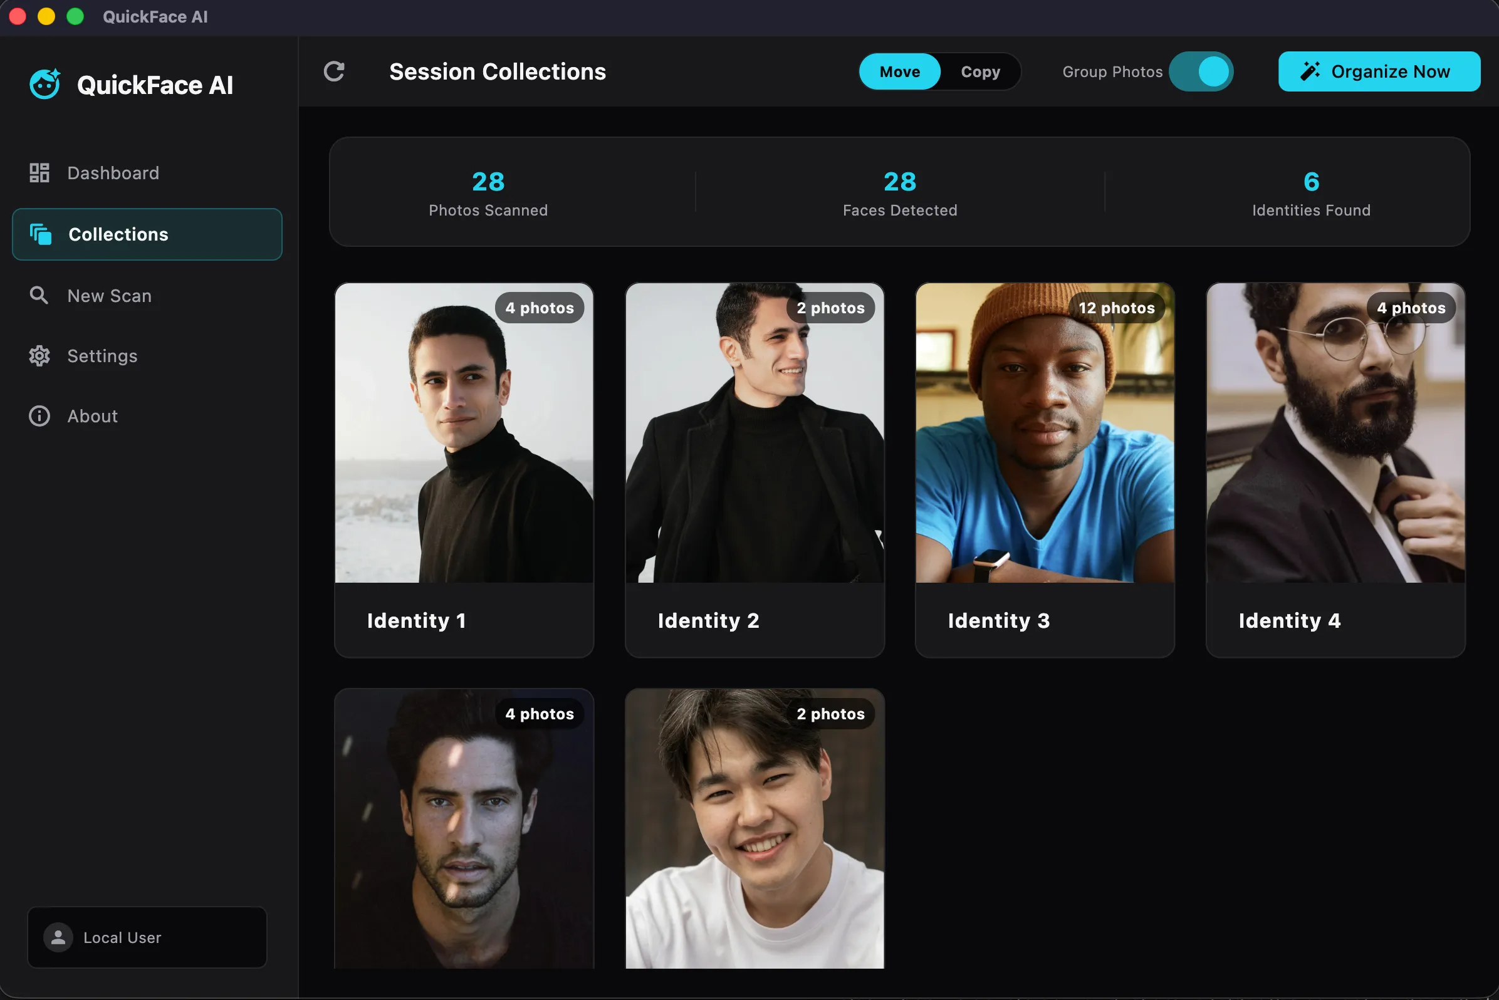Open the Local User profile button
The height and width of the screenshot is (1000, 1499).
(147, 937)
